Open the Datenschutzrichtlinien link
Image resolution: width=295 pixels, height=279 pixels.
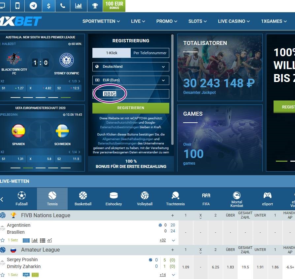pyautogui.click(x=122, y=123)
